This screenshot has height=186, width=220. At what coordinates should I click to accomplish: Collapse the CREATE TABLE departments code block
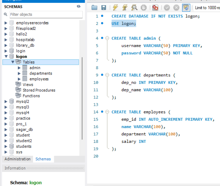pos(107,75)
